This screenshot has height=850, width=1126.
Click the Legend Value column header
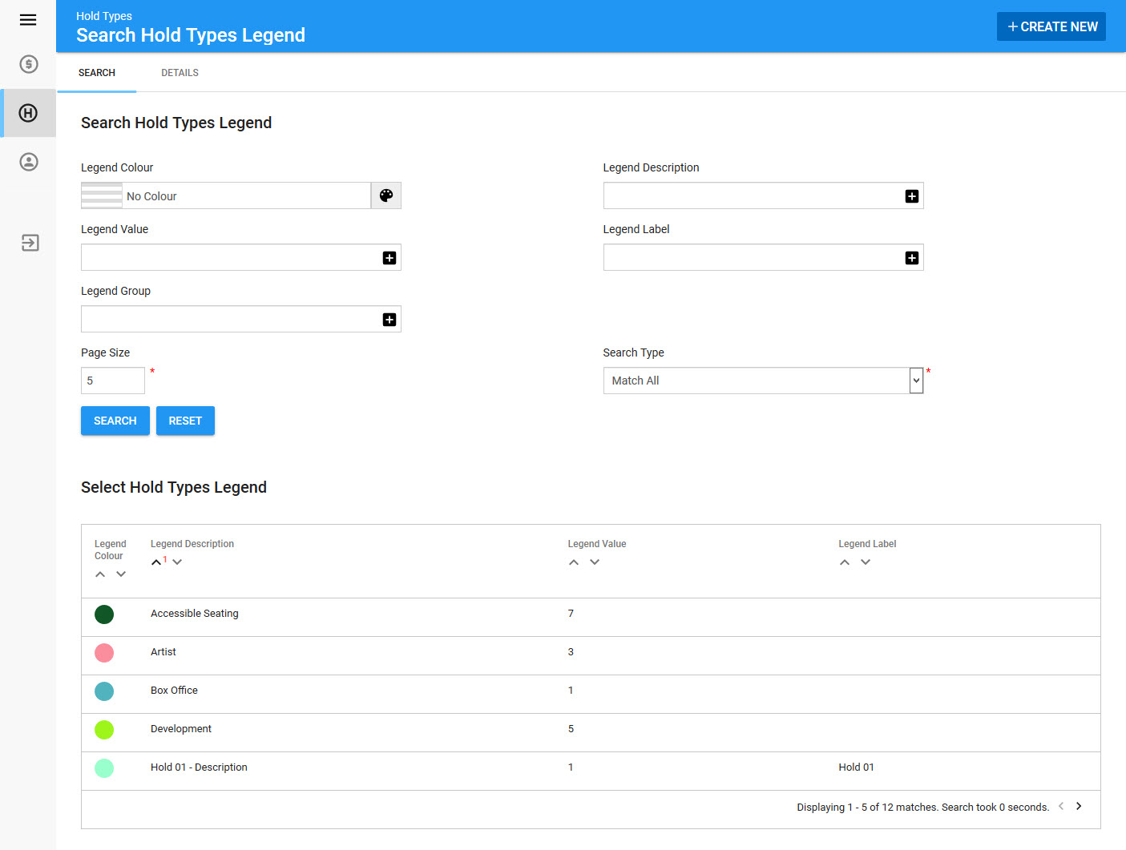pyautogui.click(x=597, y=544)
